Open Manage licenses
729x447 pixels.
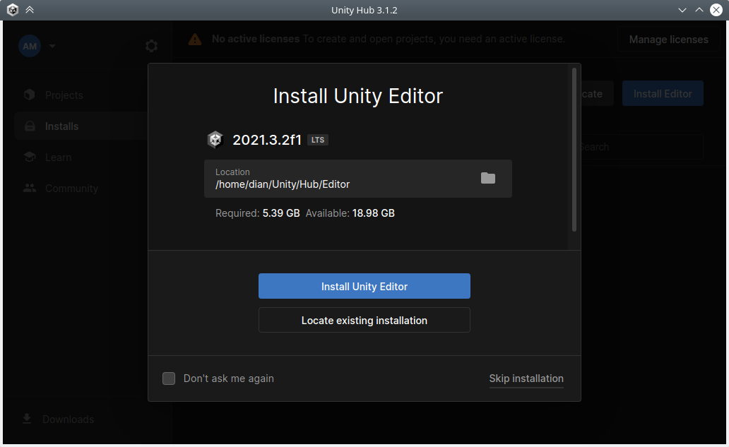(x=668, y=40)
